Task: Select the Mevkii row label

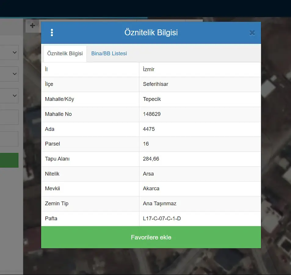Action: click(x=52, y=189)
